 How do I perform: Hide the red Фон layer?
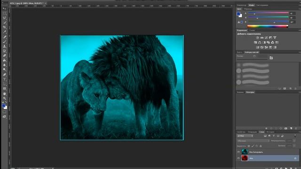(238, 158)
